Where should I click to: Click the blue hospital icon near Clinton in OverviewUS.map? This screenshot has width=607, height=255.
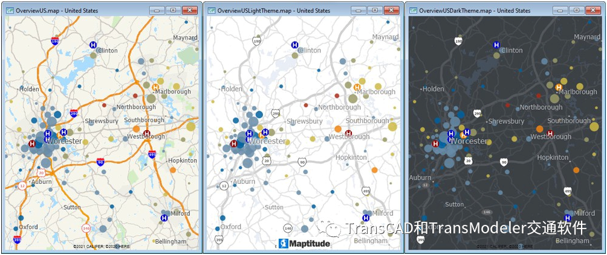point(93,45)
